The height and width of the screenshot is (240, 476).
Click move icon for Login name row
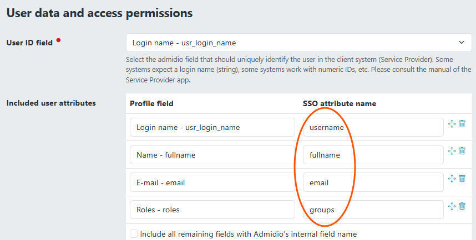452,124
